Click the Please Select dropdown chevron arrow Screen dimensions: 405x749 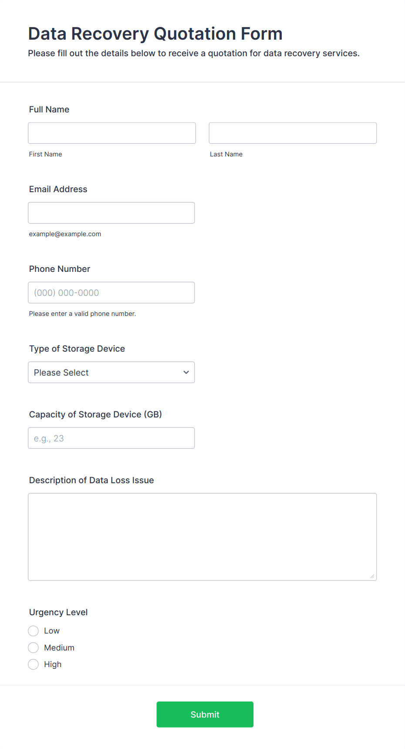pos(186,372)
